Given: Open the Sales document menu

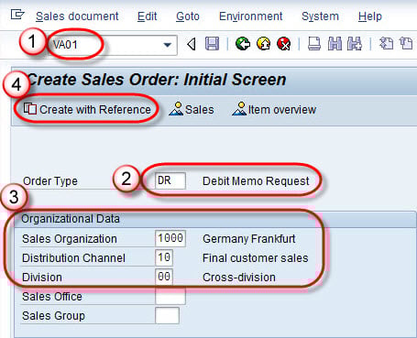Looking at the screenshot, I should click(x=77, y=16).
